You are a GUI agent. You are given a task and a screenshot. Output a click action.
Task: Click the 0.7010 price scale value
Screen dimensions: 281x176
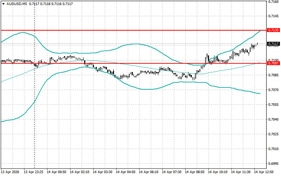pos(273,149)
